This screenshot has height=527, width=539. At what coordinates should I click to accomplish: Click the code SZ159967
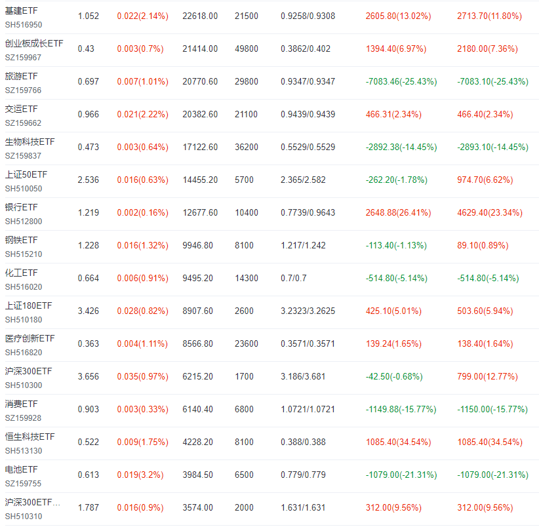23,58
